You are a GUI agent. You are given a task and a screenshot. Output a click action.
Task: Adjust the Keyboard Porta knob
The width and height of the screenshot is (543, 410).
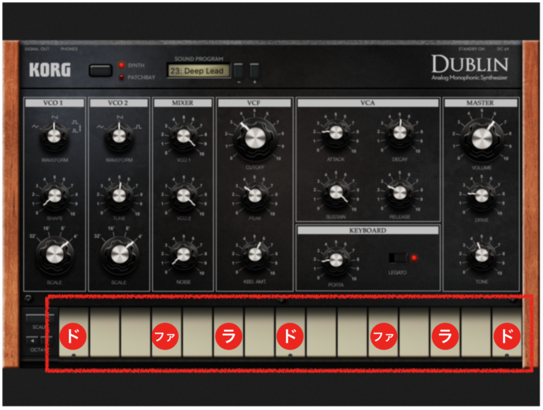(x=336, y=260)
